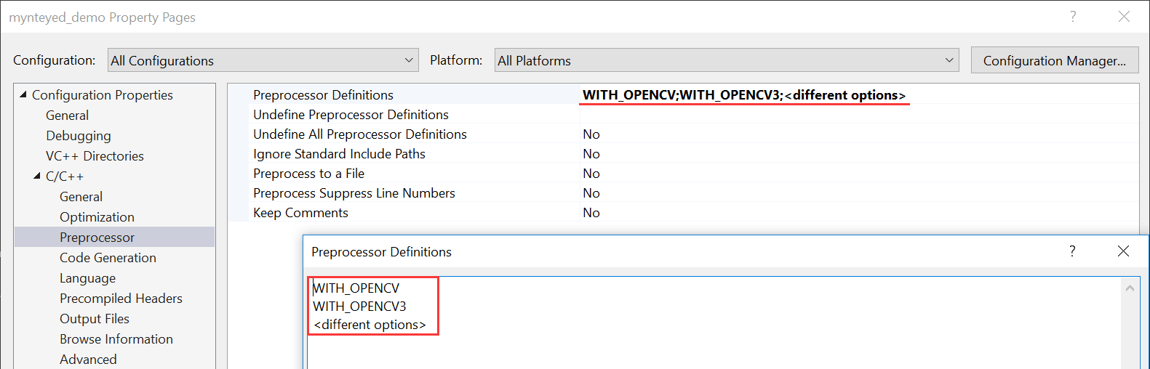This screenshot has height=369, width=1150.
Task: Click the scroll up arrow in definitions box
Action: point(1130,288)
